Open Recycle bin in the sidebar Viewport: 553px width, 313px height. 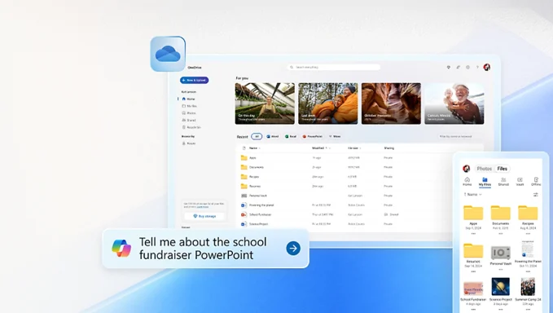click(x=191, y=127)
